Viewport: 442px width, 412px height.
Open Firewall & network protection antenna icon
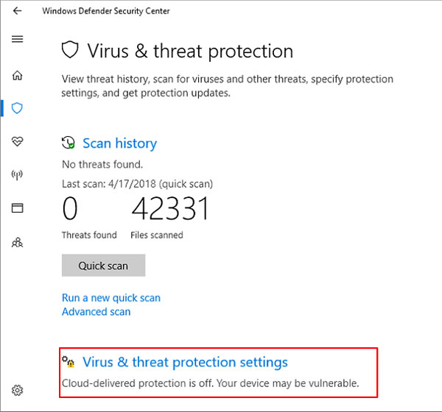pos(17,174)
